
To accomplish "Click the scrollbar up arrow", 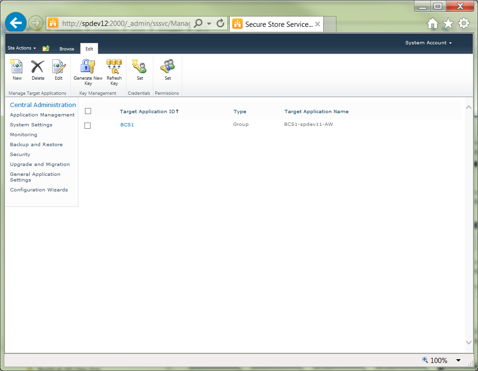I will tap(469, 107).
